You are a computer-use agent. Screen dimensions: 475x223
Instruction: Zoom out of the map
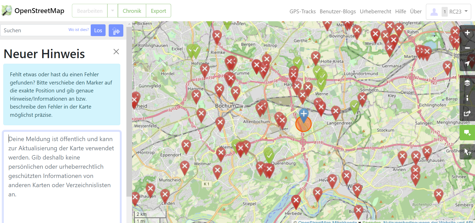click(x=467, y=48)
